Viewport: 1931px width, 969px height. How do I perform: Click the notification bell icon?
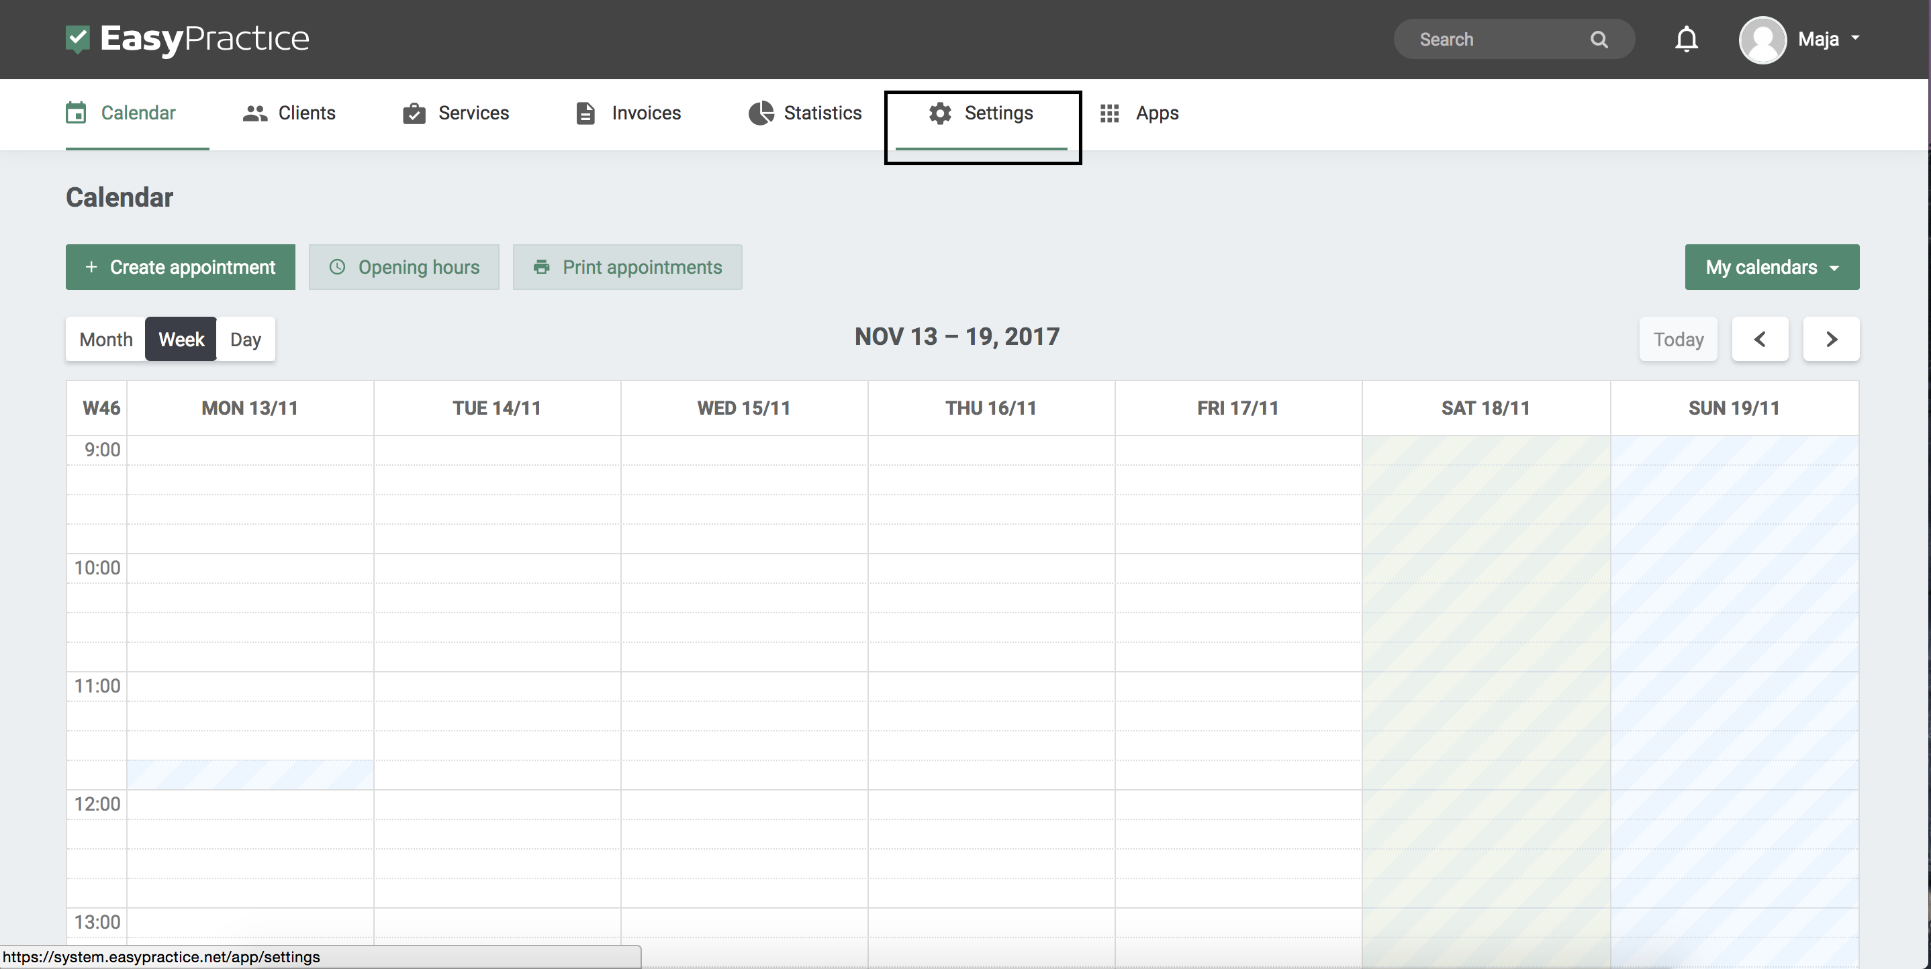pyautogui.click(x=1684, y=38)
